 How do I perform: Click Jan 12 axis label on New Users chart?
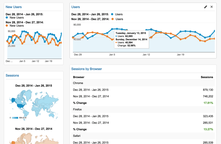coord(35,61)
